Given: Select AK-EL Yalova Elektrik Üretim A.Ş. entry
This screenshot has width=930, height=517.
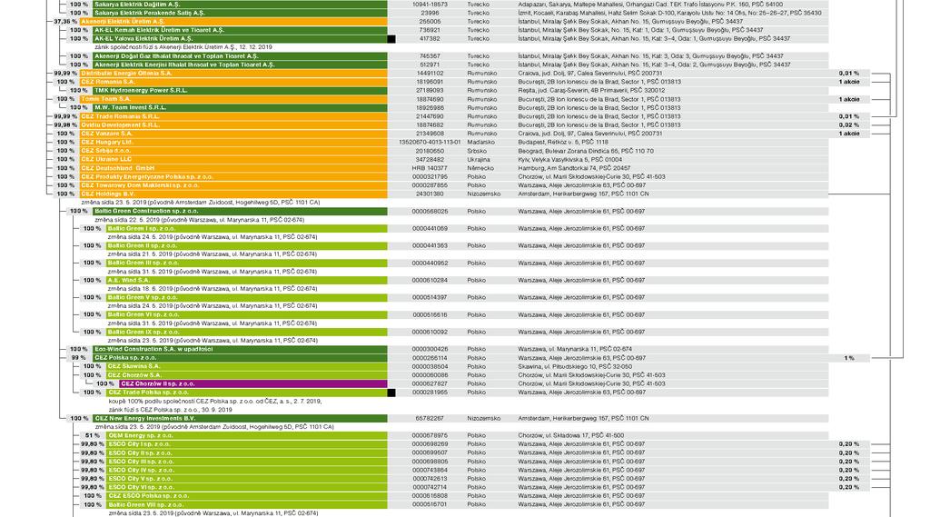Looking at the screenshot, I should pyautogui.click(x=240, y=38).
